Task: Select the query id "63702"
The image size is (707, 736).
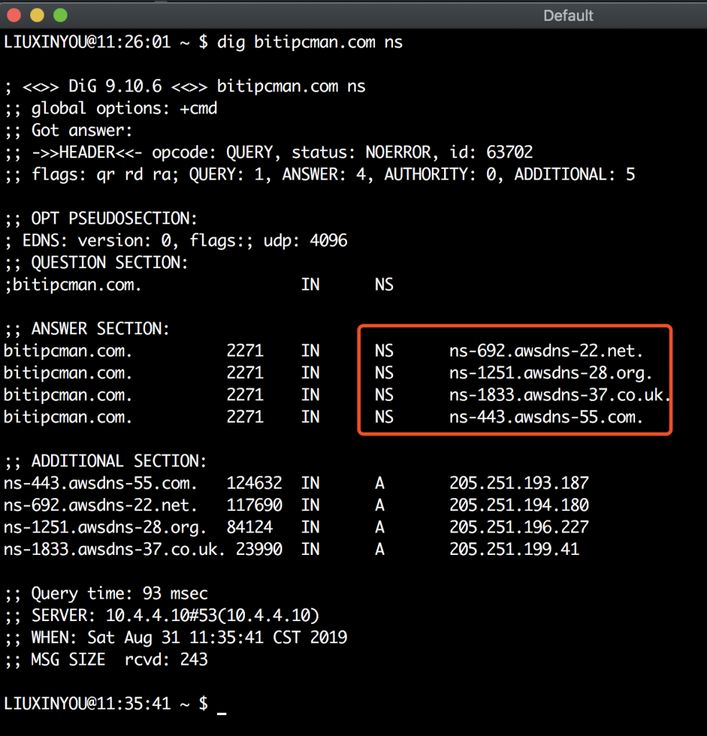Action: pos(509,152)
